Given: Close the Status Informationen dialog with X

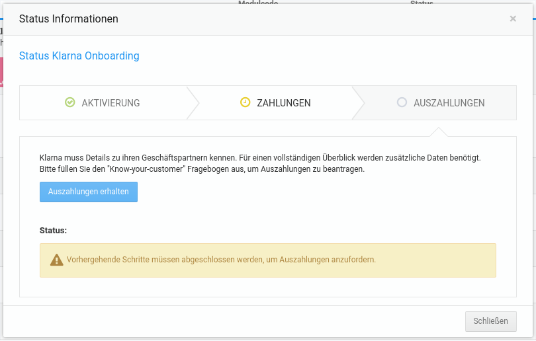Looking at the screenshot, I should [x=513, y=19].
